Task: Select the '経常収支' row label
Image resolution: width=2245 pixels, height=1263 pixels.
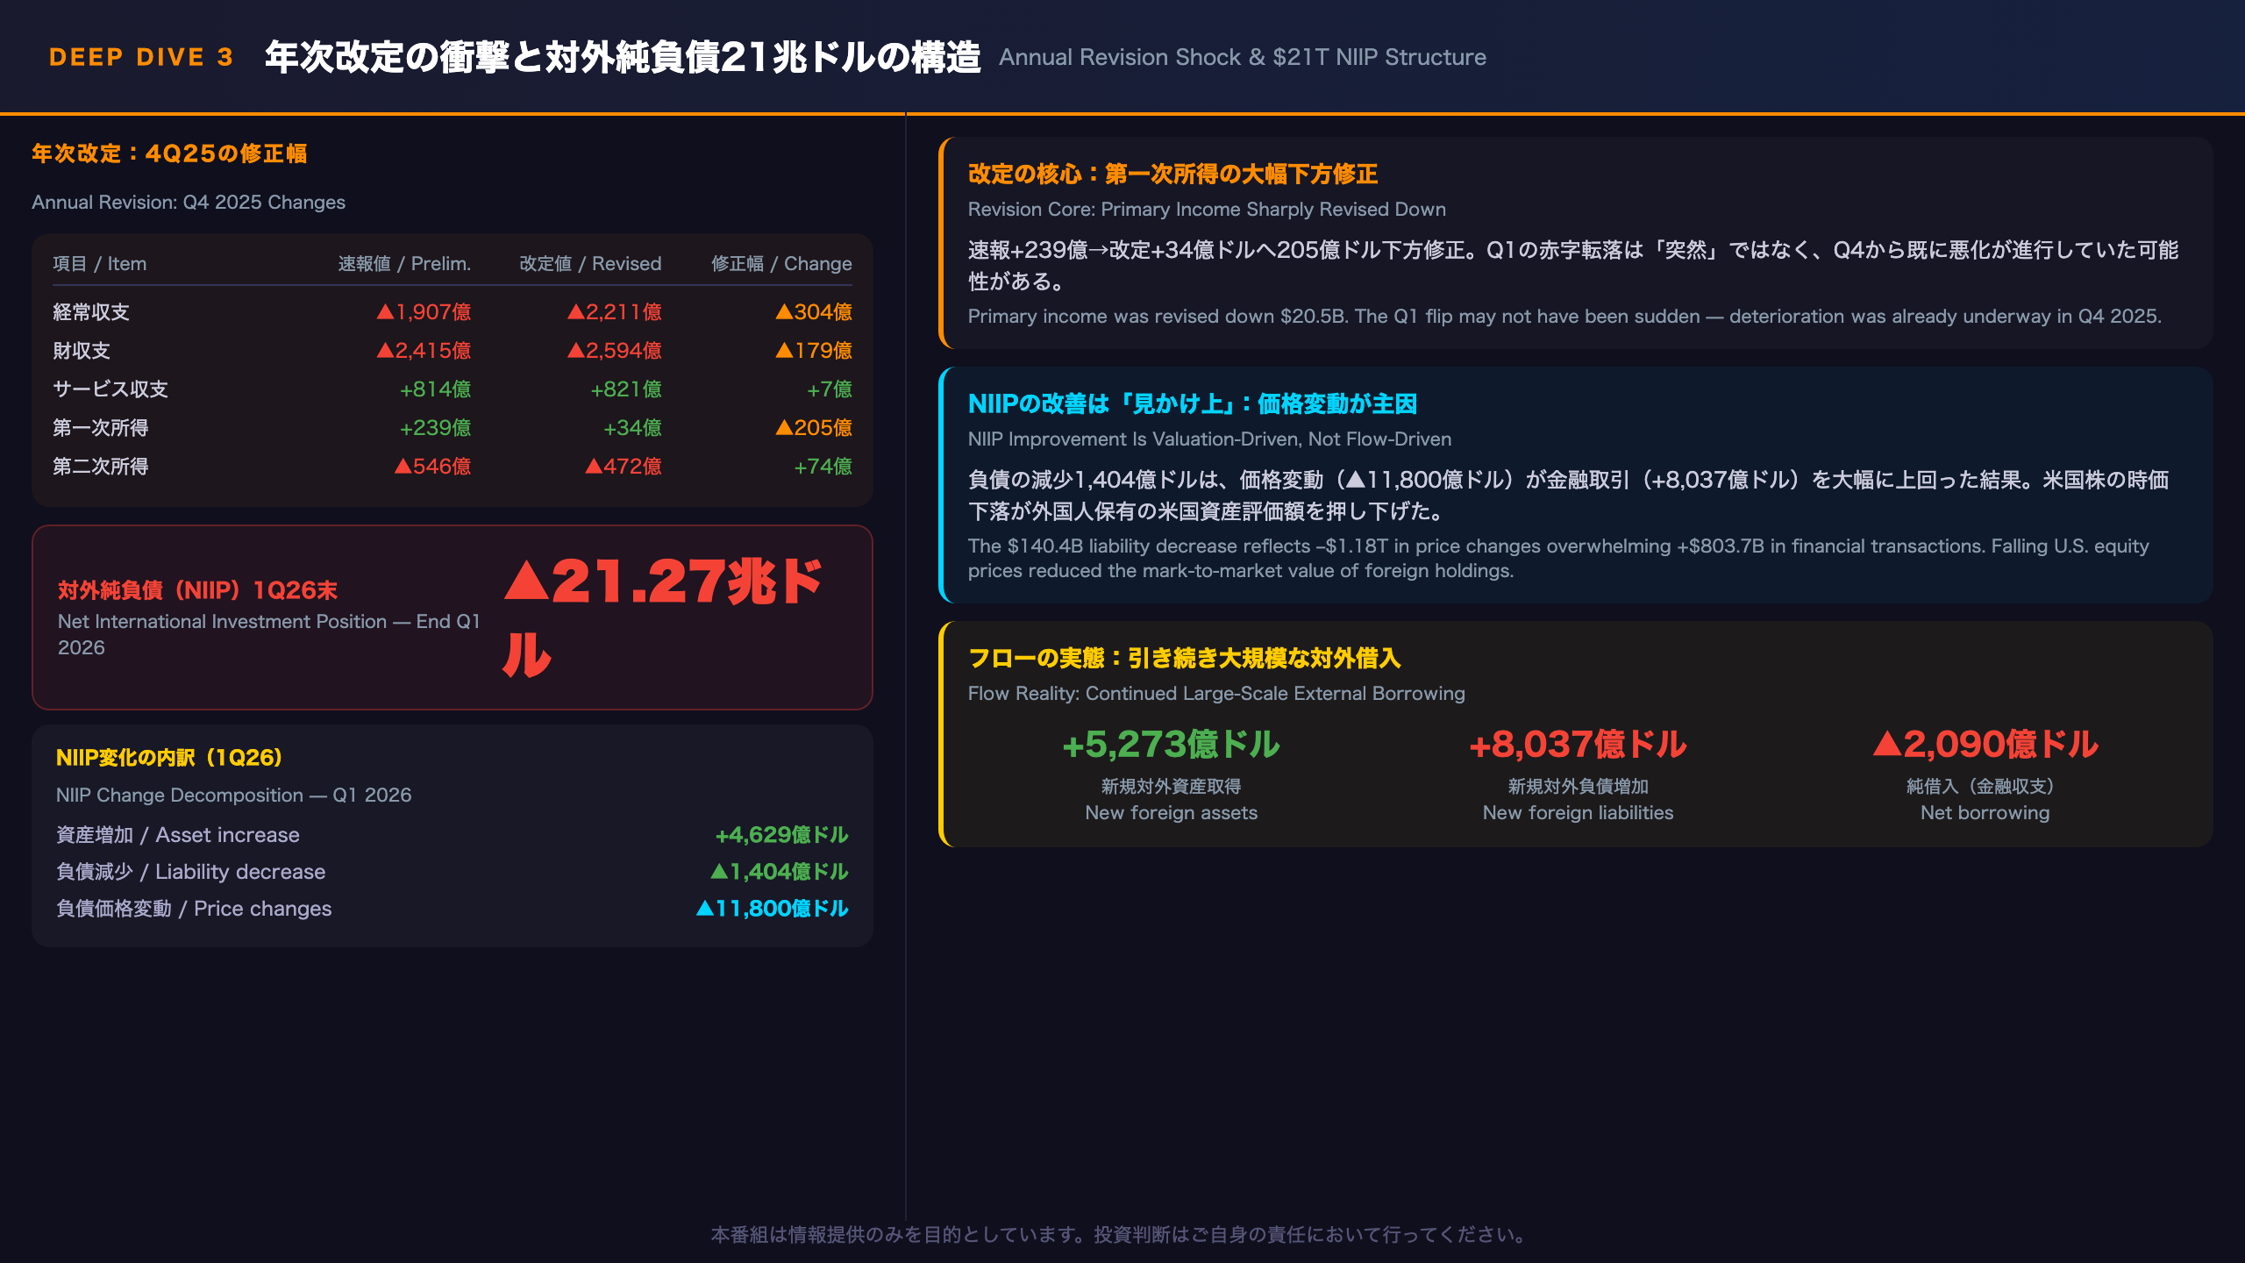Action: click(x=91, y=311)
